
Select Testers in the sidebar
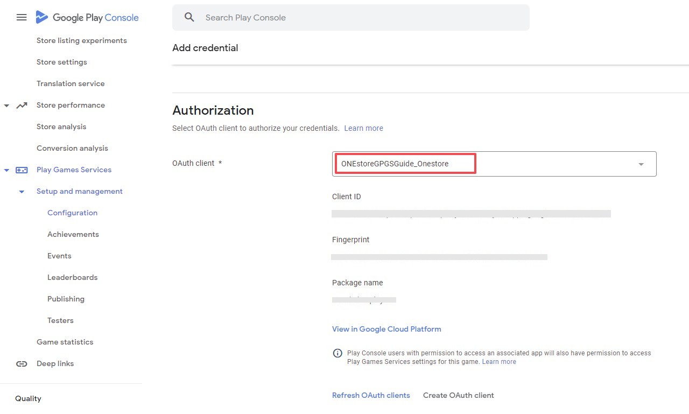[60, 320]
